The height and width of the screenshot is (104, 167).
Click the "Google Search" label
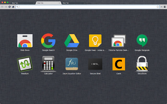48,50
